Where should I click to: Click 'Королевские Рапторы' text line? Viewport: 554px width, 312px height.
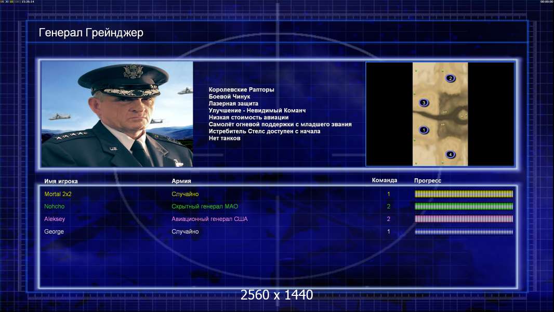click(241, 90)
